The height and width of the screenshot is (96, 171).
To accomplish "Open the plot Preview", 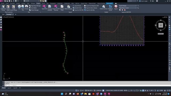I will [26, 7].
